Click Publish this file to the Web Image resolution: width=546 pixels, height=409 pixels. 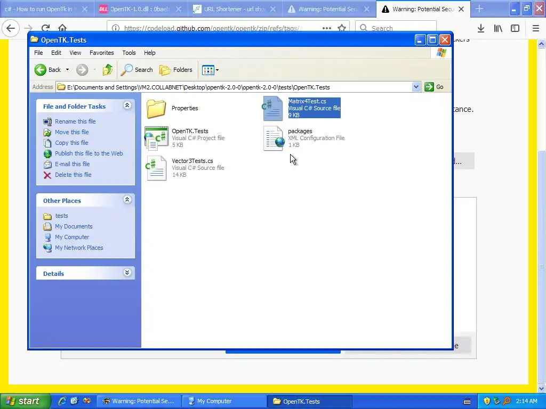[x=89, y=153]
